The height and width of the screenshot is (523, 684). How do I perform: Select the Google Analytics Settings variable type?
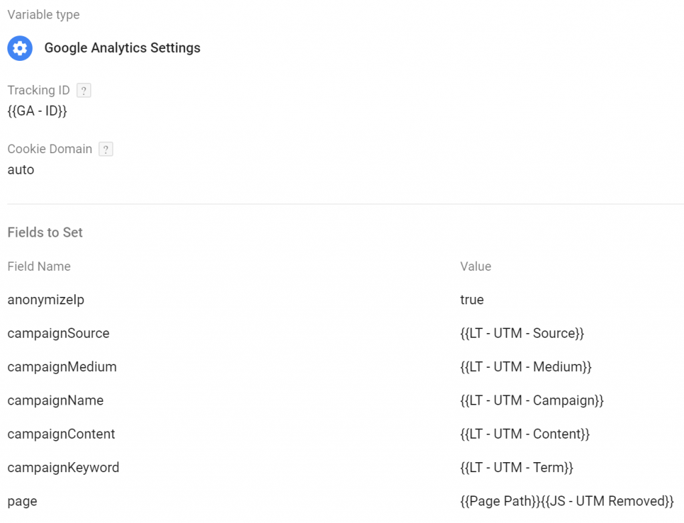(122, 47)
